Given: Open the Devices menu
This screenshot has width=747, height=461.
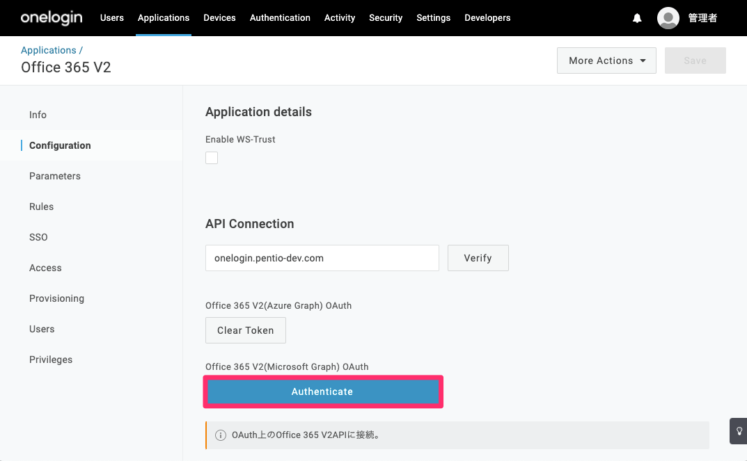Looking at the screenshot, I should [x=219, y=18].
